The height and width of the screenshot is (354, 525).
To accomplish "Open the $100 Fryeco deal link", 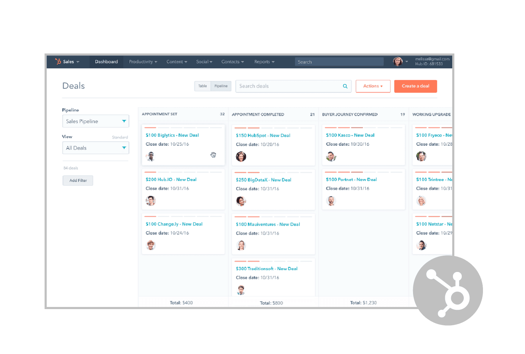I will pos(434,135).
